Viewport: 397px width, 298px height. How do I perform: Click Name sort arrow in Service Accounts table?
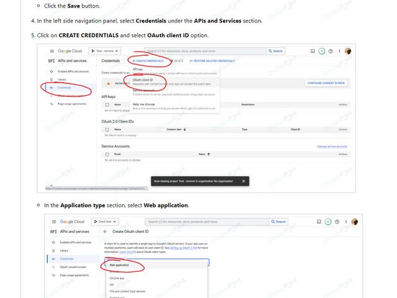[x=208, y=154]
